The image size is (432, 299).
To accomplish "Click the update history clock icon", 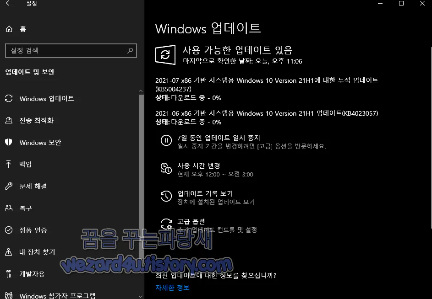I will pos(166,196).
